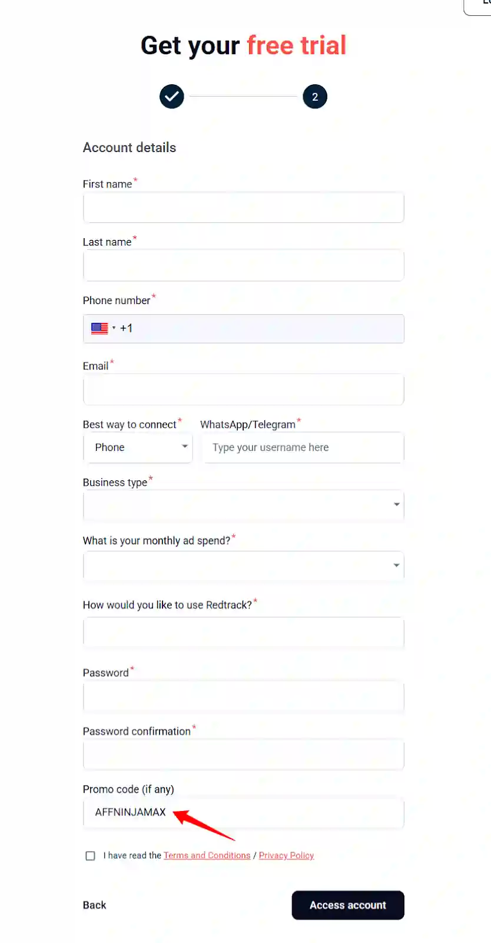The image size is (491, 943).
Task: Expand the Business type dropdown
Action: tap(243, 505)
